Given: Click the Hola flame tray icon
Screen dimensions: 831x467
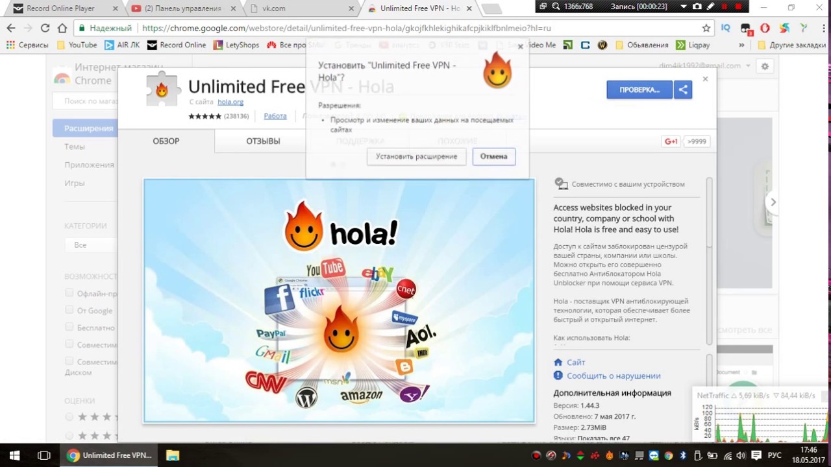Looking at the screenshot, I should click(609, 455).
